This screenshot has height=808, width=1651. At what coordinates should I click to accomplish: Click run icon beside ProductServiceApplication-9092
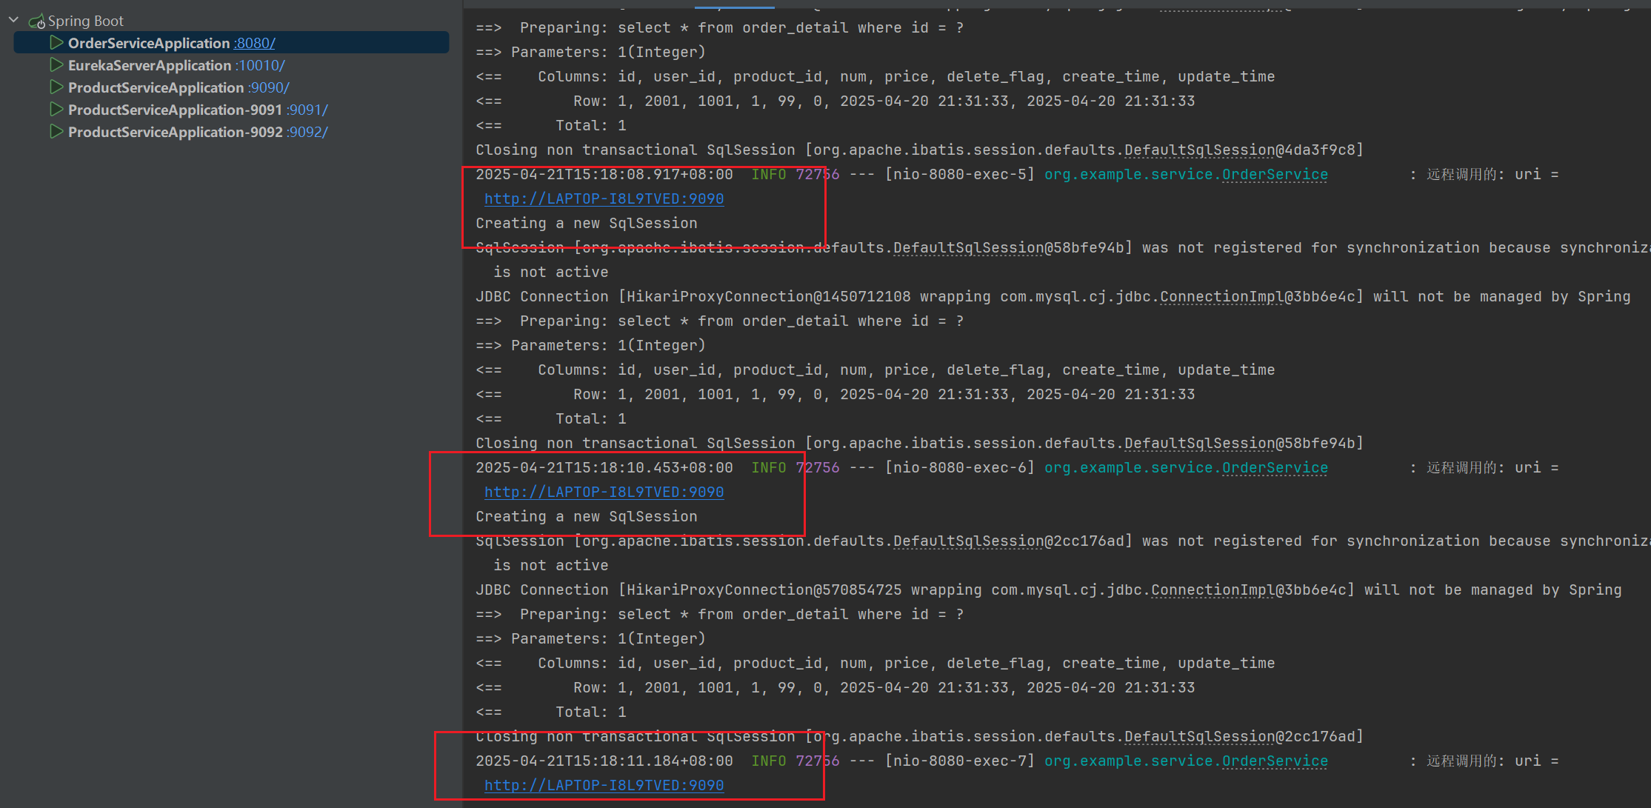[x=56, y=132]
